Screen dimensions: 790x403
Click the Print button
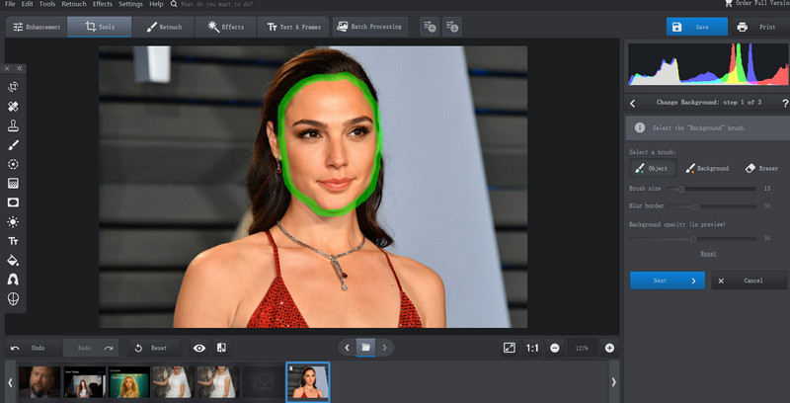coord(760,28)
